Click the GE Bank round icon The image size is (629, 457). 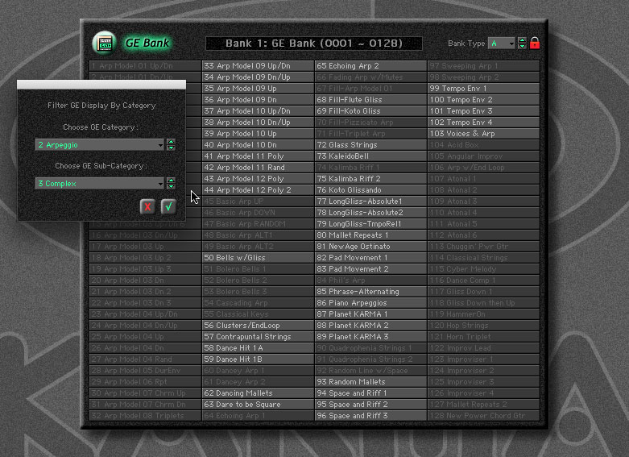coord(104,42)
